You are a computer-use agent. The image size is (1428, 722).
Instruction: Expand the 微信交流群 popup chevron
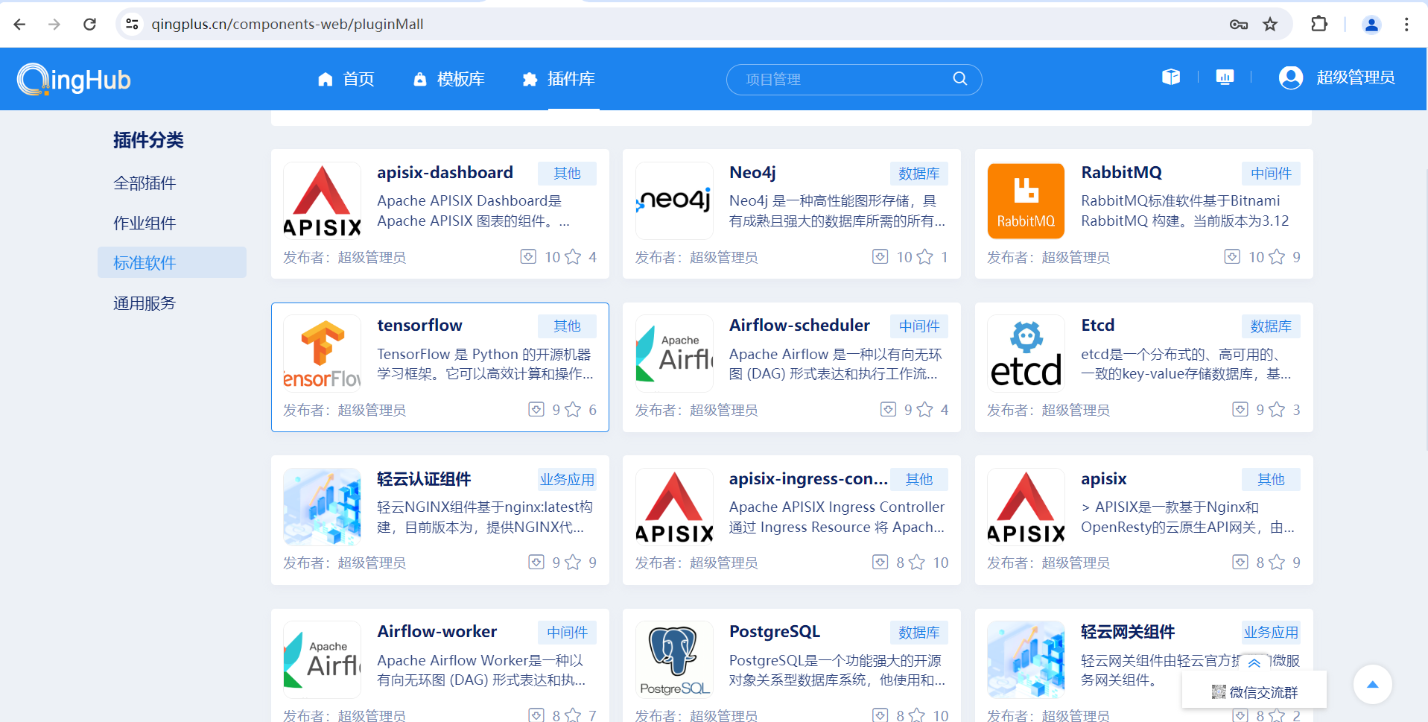(1254, 663)
